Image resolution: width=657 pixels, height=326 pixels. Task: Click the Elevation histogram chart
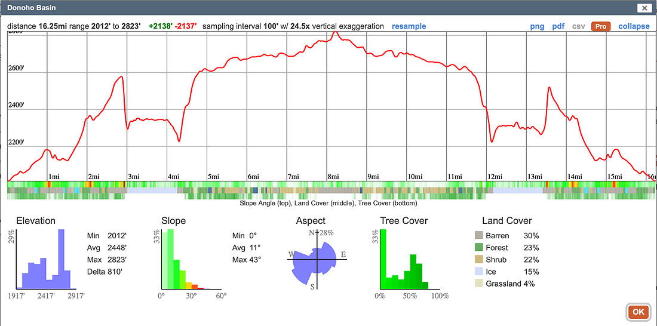coord(46,259)
